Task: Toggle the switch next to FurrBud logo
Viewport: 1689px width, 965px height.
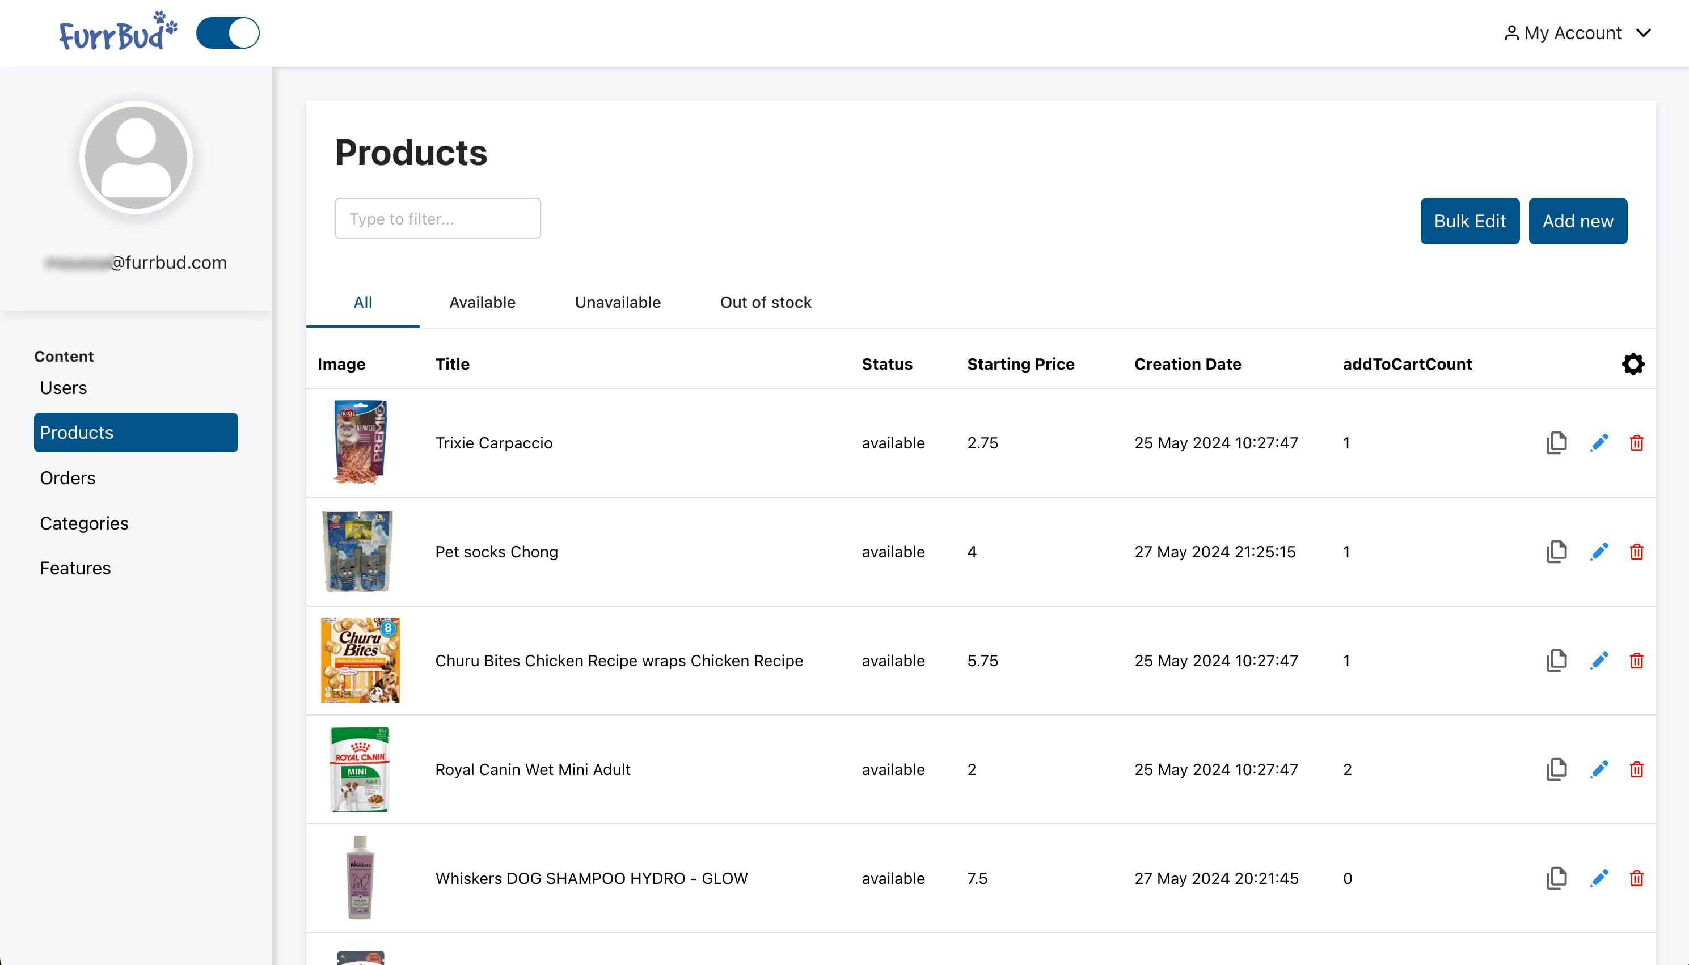Action: tap(227, 33)
